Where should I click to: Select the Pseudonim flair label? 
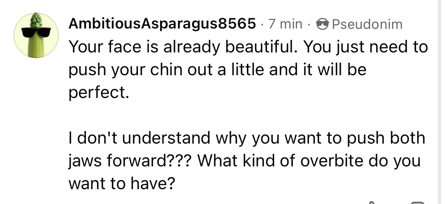[x=367, y=25]
